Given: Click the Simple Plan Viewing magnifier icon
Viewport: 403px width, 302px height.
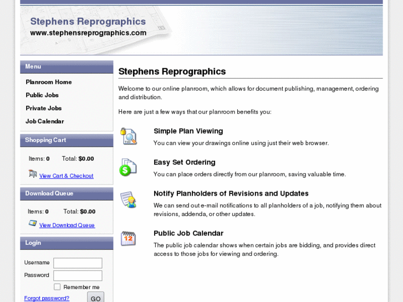Looking at the screenshot, I should [129, 136].
